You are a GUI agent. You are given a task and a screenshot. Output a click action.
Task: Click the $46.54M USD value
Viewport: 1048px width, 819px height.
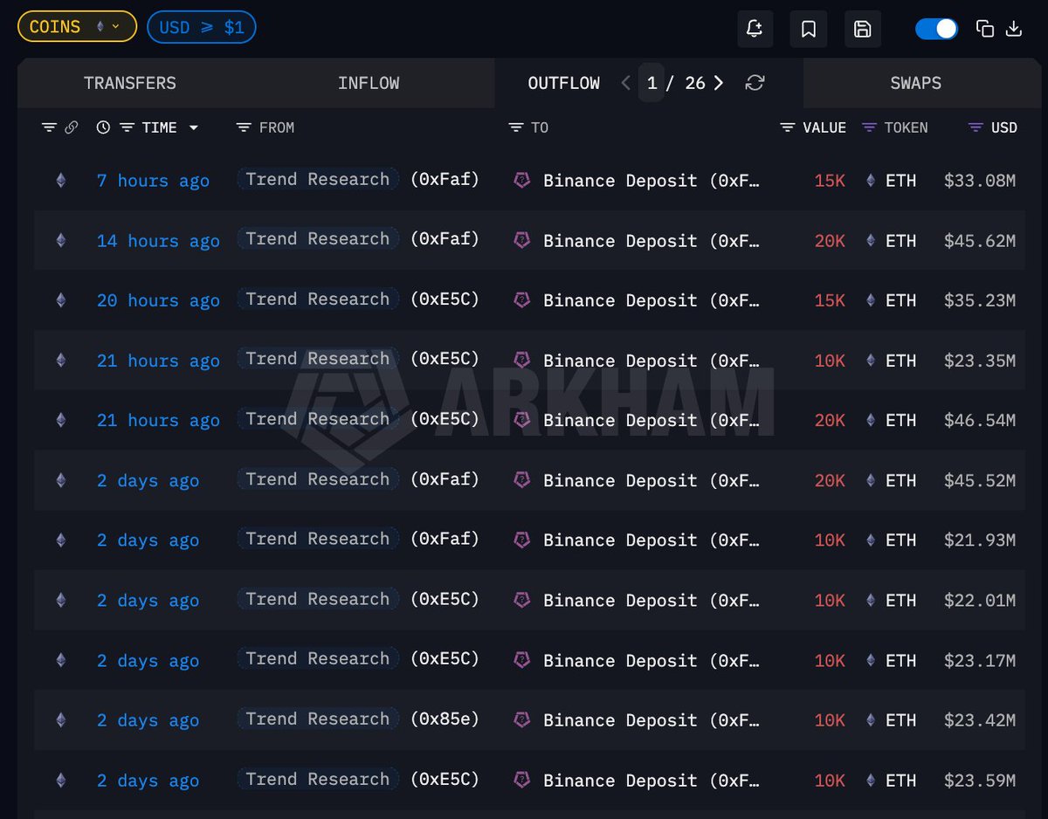coord(980,420)
